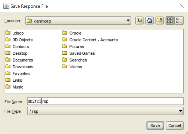
Task: Click the Up One Level folder icon
Action: (139, 21)
